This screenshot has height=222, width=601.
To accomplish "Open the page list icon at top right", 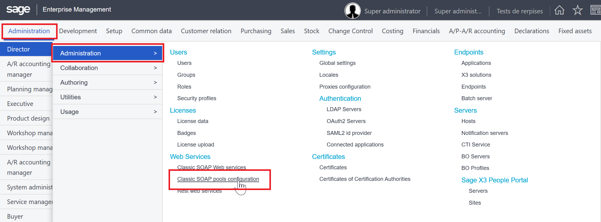I will click(595, 10).
